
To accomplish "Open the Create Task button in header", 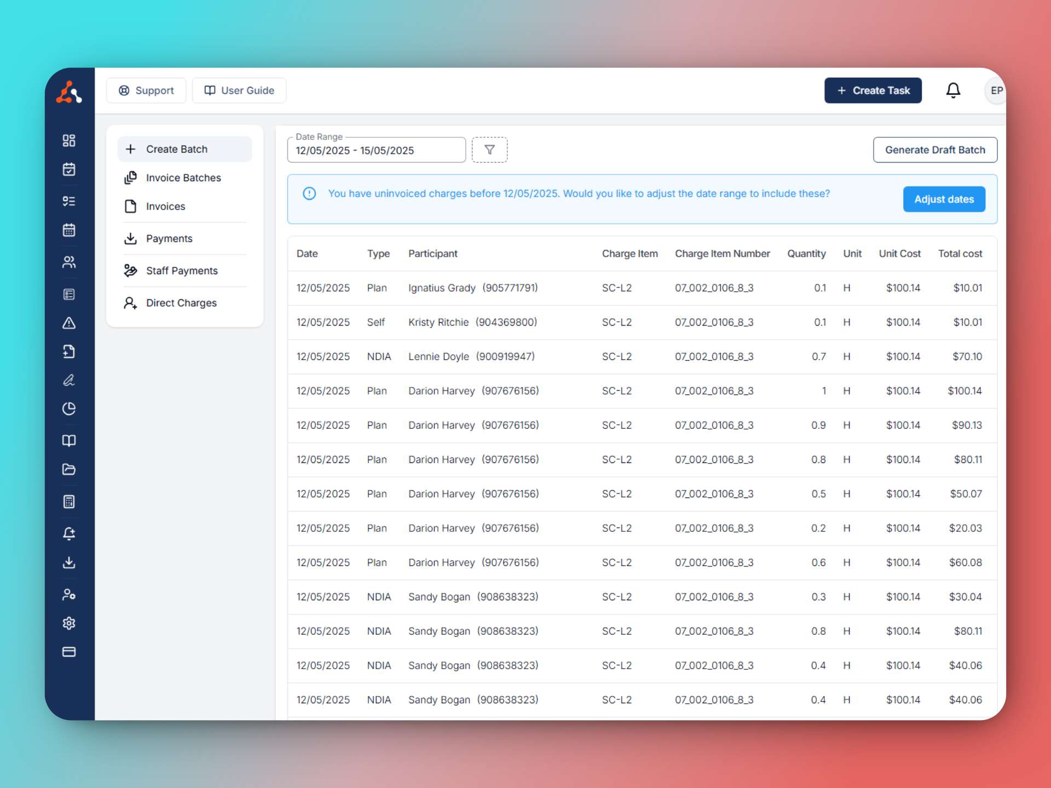I will pos(873,90).
